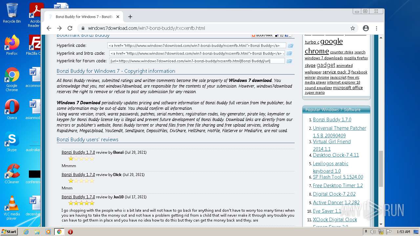Open a new tab with plus button
Image resolution: width=420 pixels, height=236 pixels.
point(130,17)
